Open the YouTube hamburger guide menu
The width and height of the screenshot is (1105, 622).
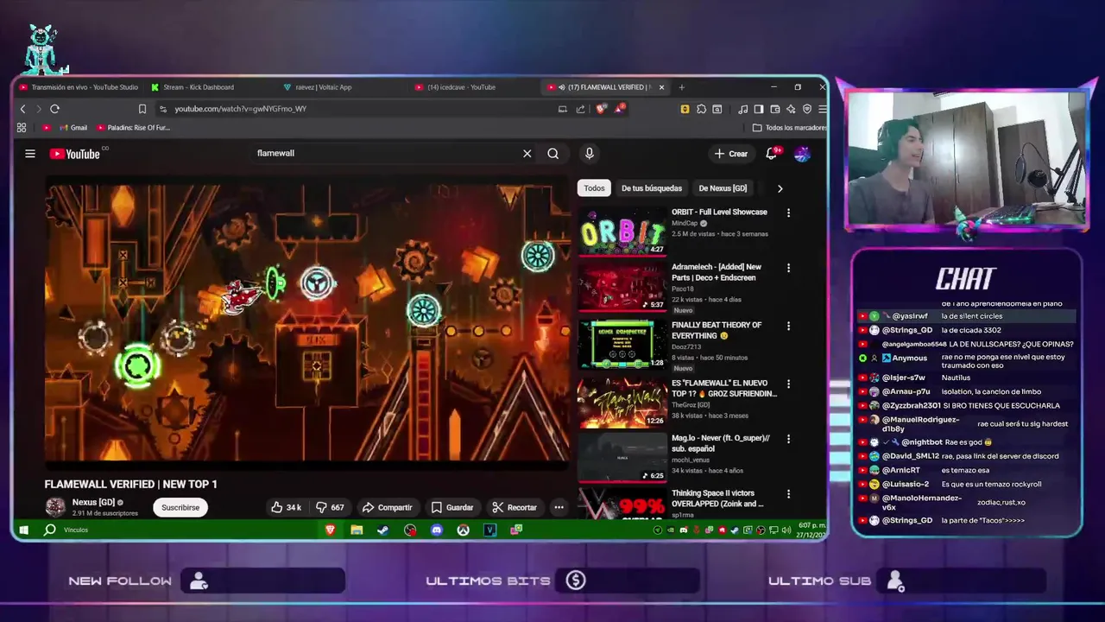(x=30, y=154)
